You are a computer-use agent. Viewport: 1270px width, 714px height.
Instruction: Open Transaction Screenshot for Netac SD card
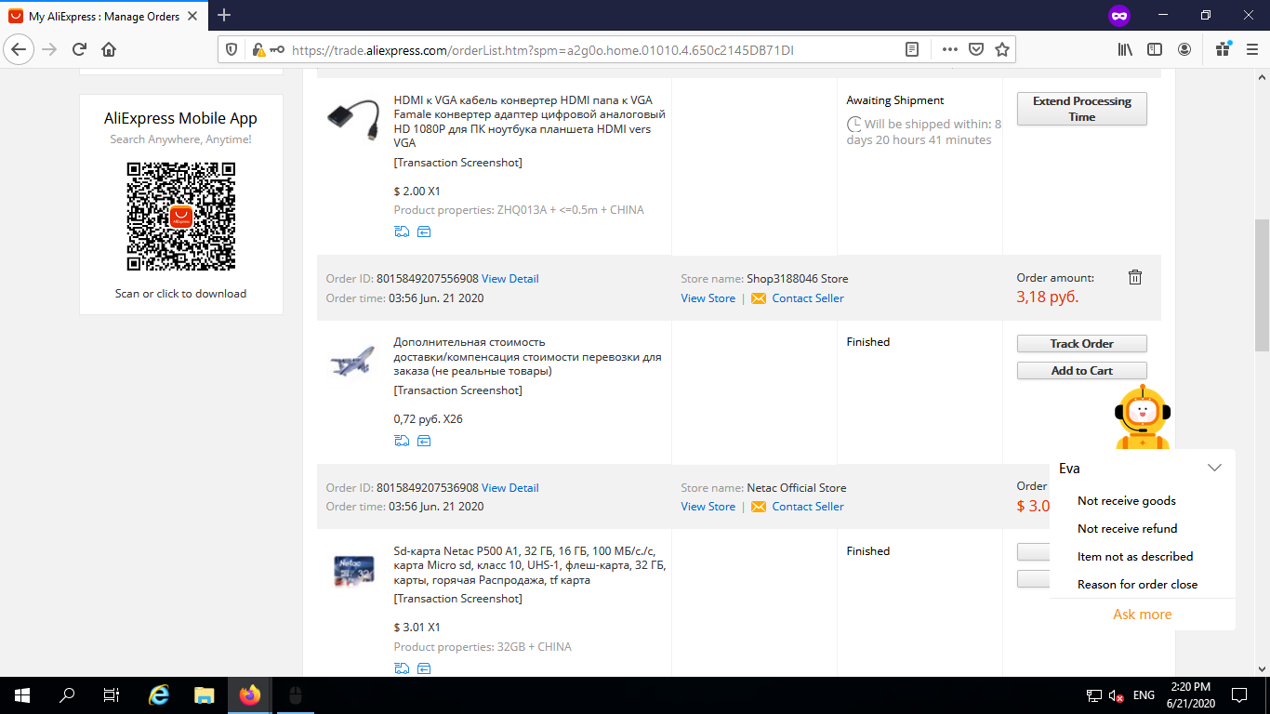457,599
